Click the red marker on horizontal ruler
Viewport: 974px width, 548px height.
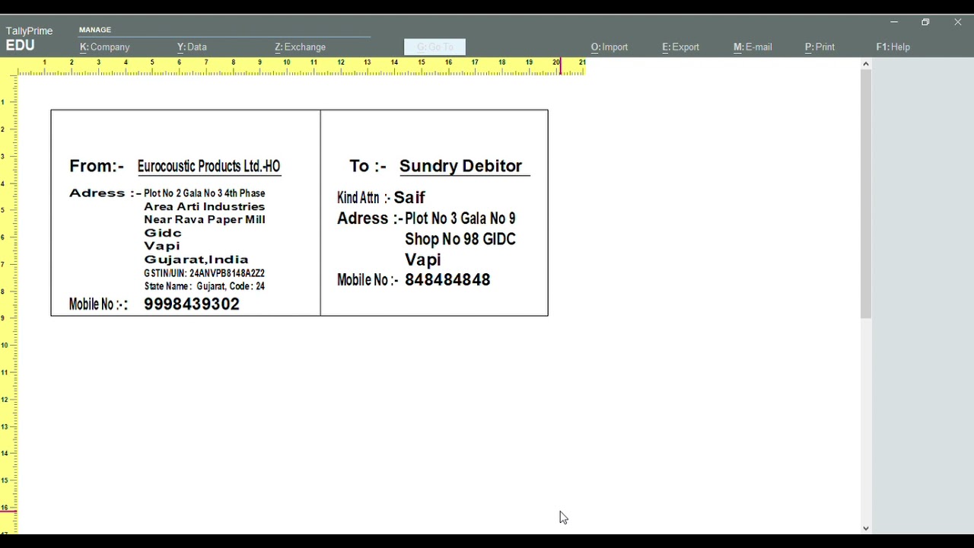click(x=561, y=67)
